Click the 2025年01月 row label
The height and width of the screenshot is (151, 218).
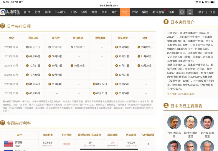[x=11, y=84]
